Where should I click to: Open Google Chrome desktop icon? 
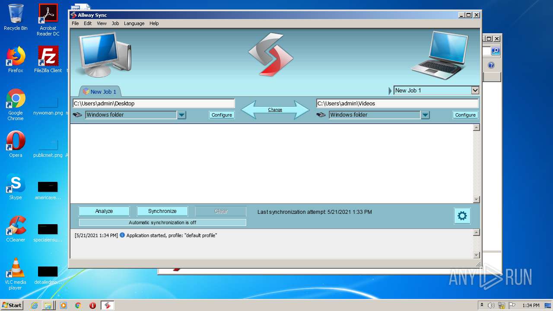click(16, 105)
